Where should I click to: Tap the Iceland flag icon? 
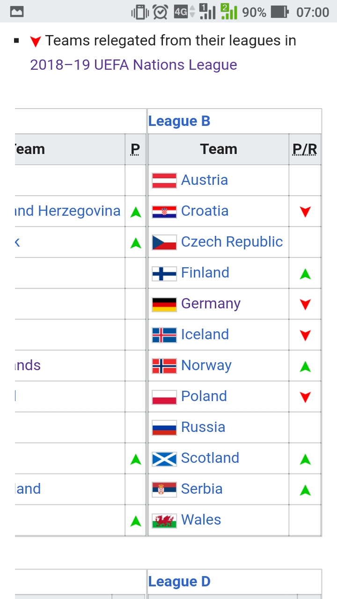164,335
